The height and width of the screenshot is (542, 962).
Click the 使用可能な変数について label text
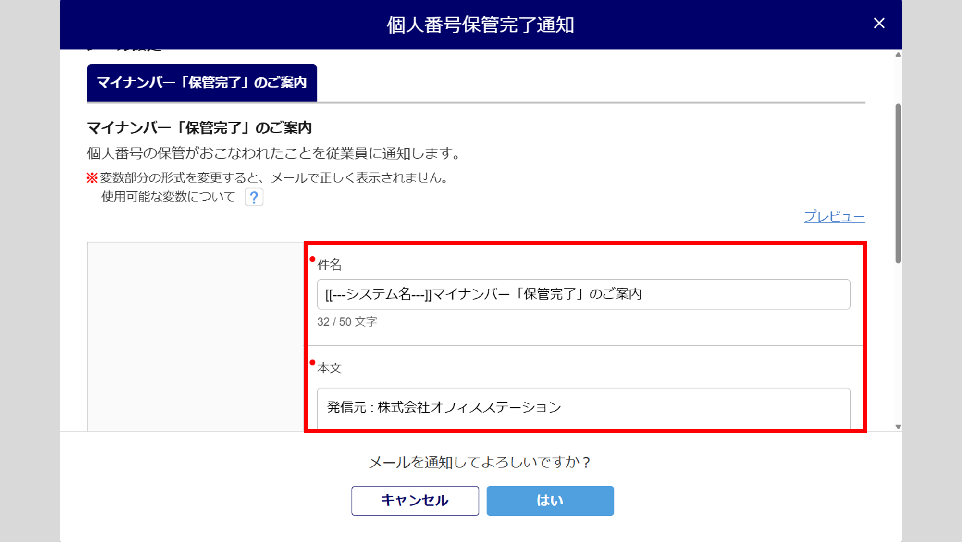pyautogui.click(x=168, y=197)
